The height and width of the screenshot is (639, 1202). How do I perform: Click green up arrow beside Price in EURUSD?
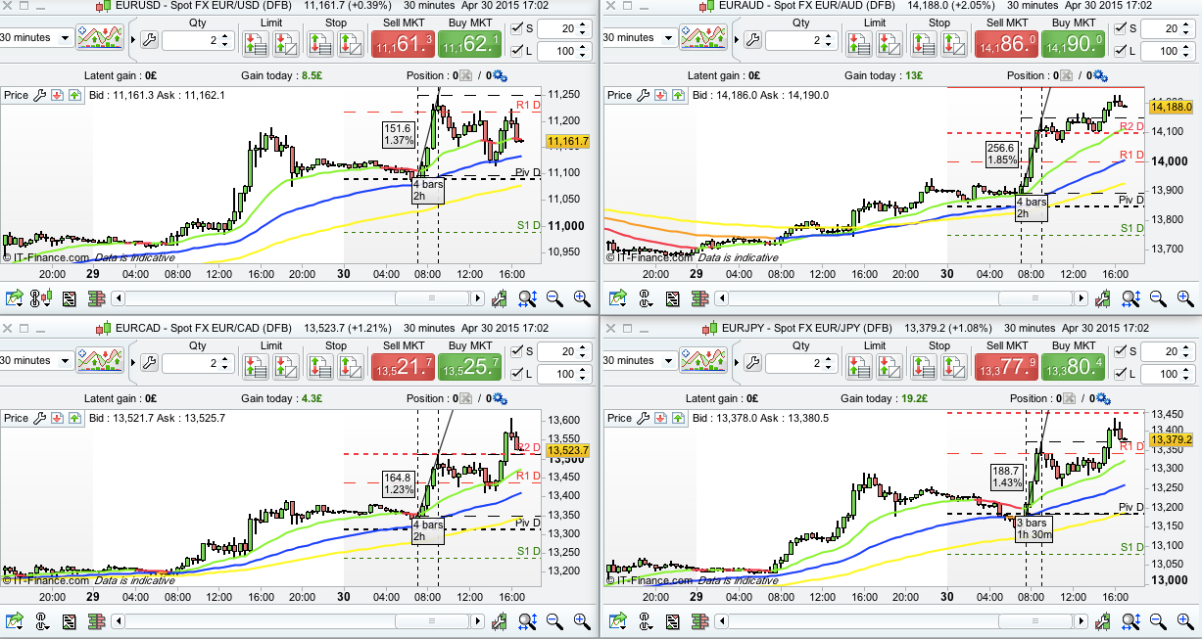[73, 95]
